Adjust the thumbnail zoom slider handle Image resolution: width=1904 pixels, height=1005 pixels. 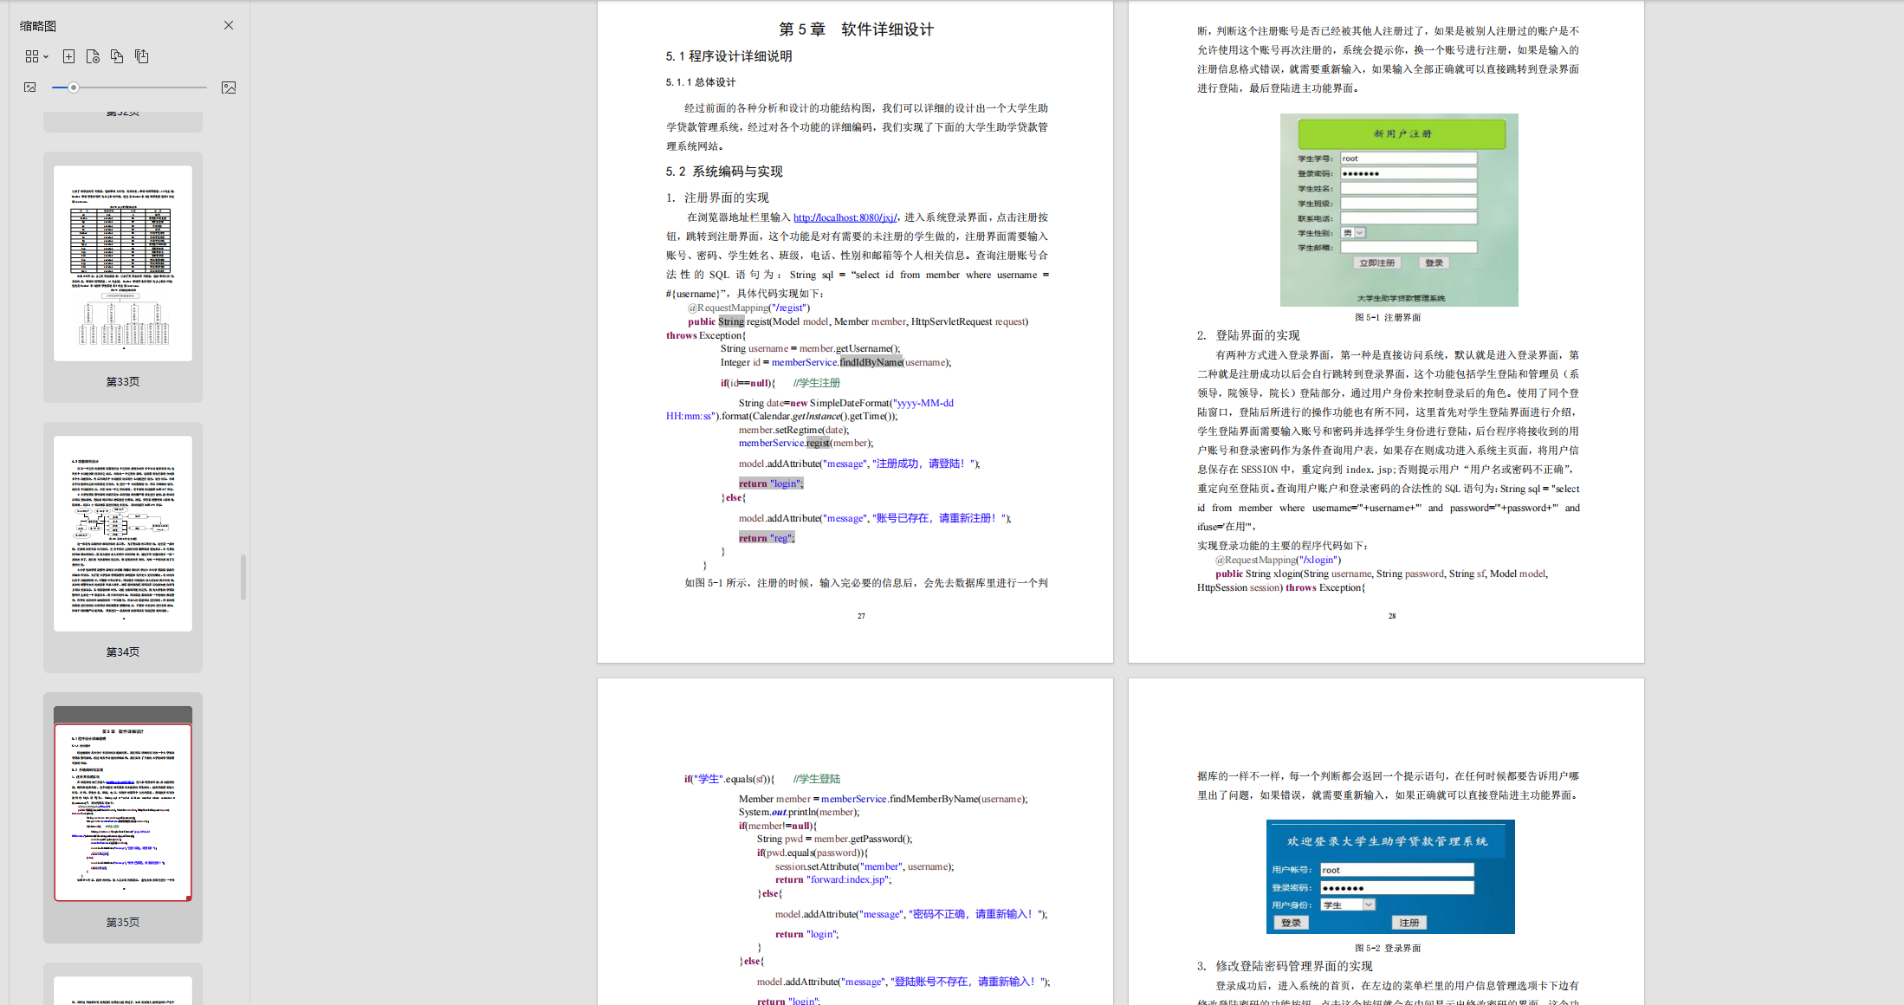coord(73,87)
